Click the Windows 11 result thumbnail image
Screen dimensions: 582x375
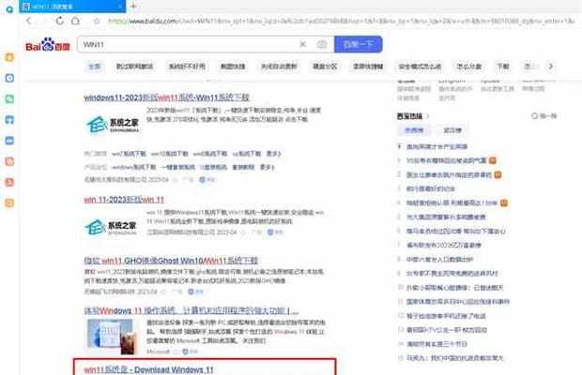coord(112,337)
